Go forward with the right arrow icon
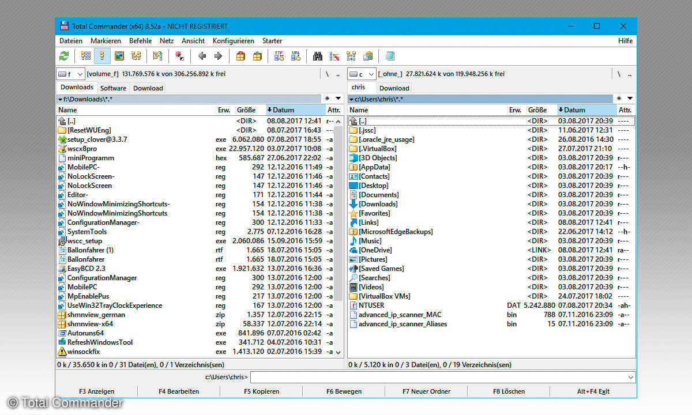The image size is (692, 415). click(x=218, y=56)
